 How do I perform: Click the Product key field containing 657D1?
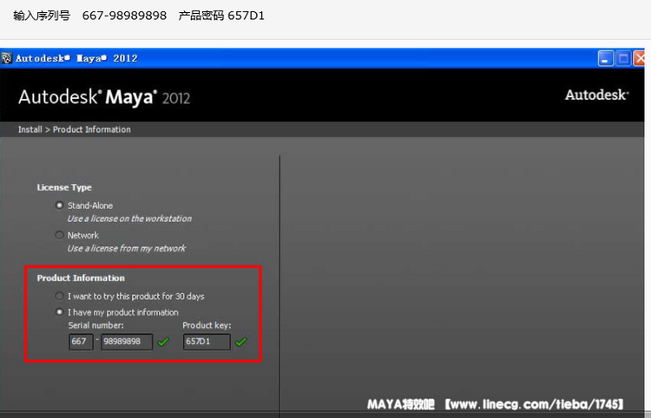(x=207, y=342)
